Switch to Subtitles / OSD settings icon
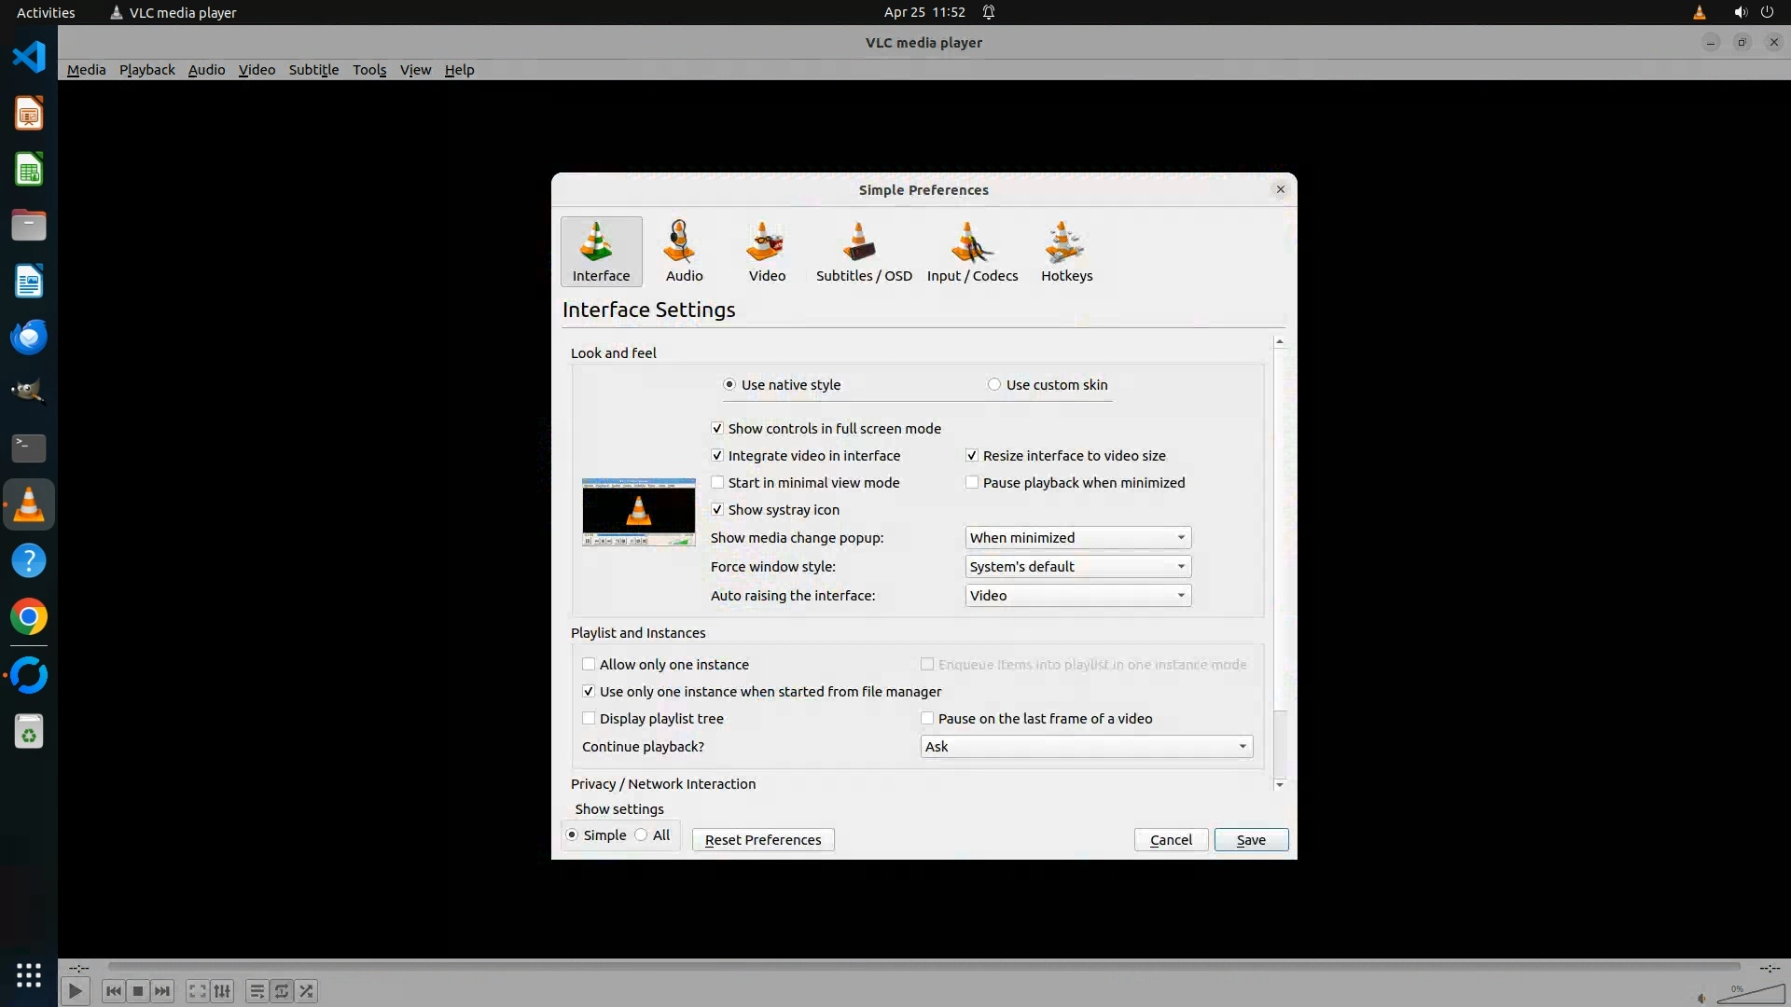Screen dimensions: 1791x1007 [x=863, y=250]
